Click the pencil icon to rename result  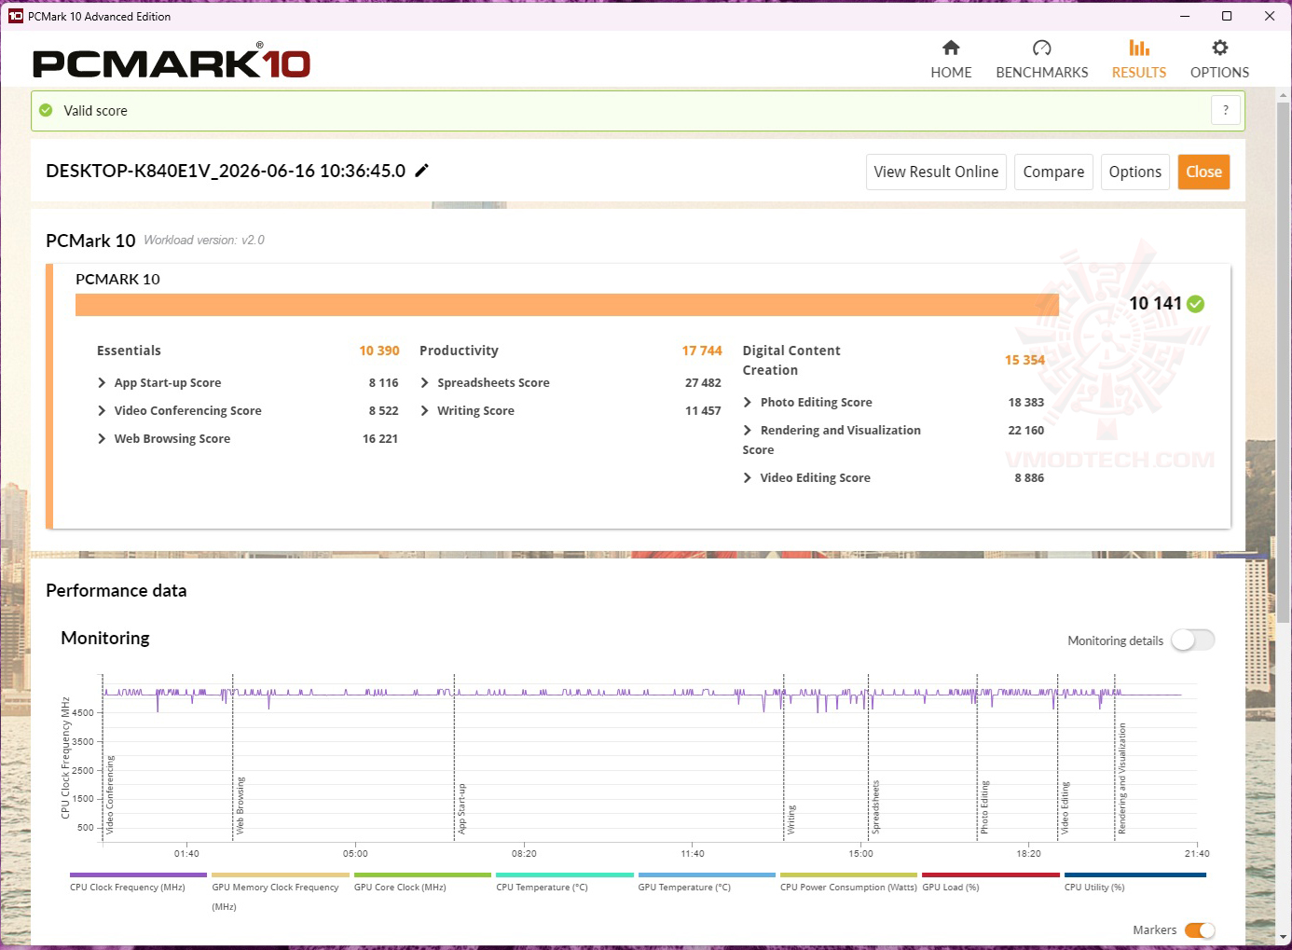point(421,170)
